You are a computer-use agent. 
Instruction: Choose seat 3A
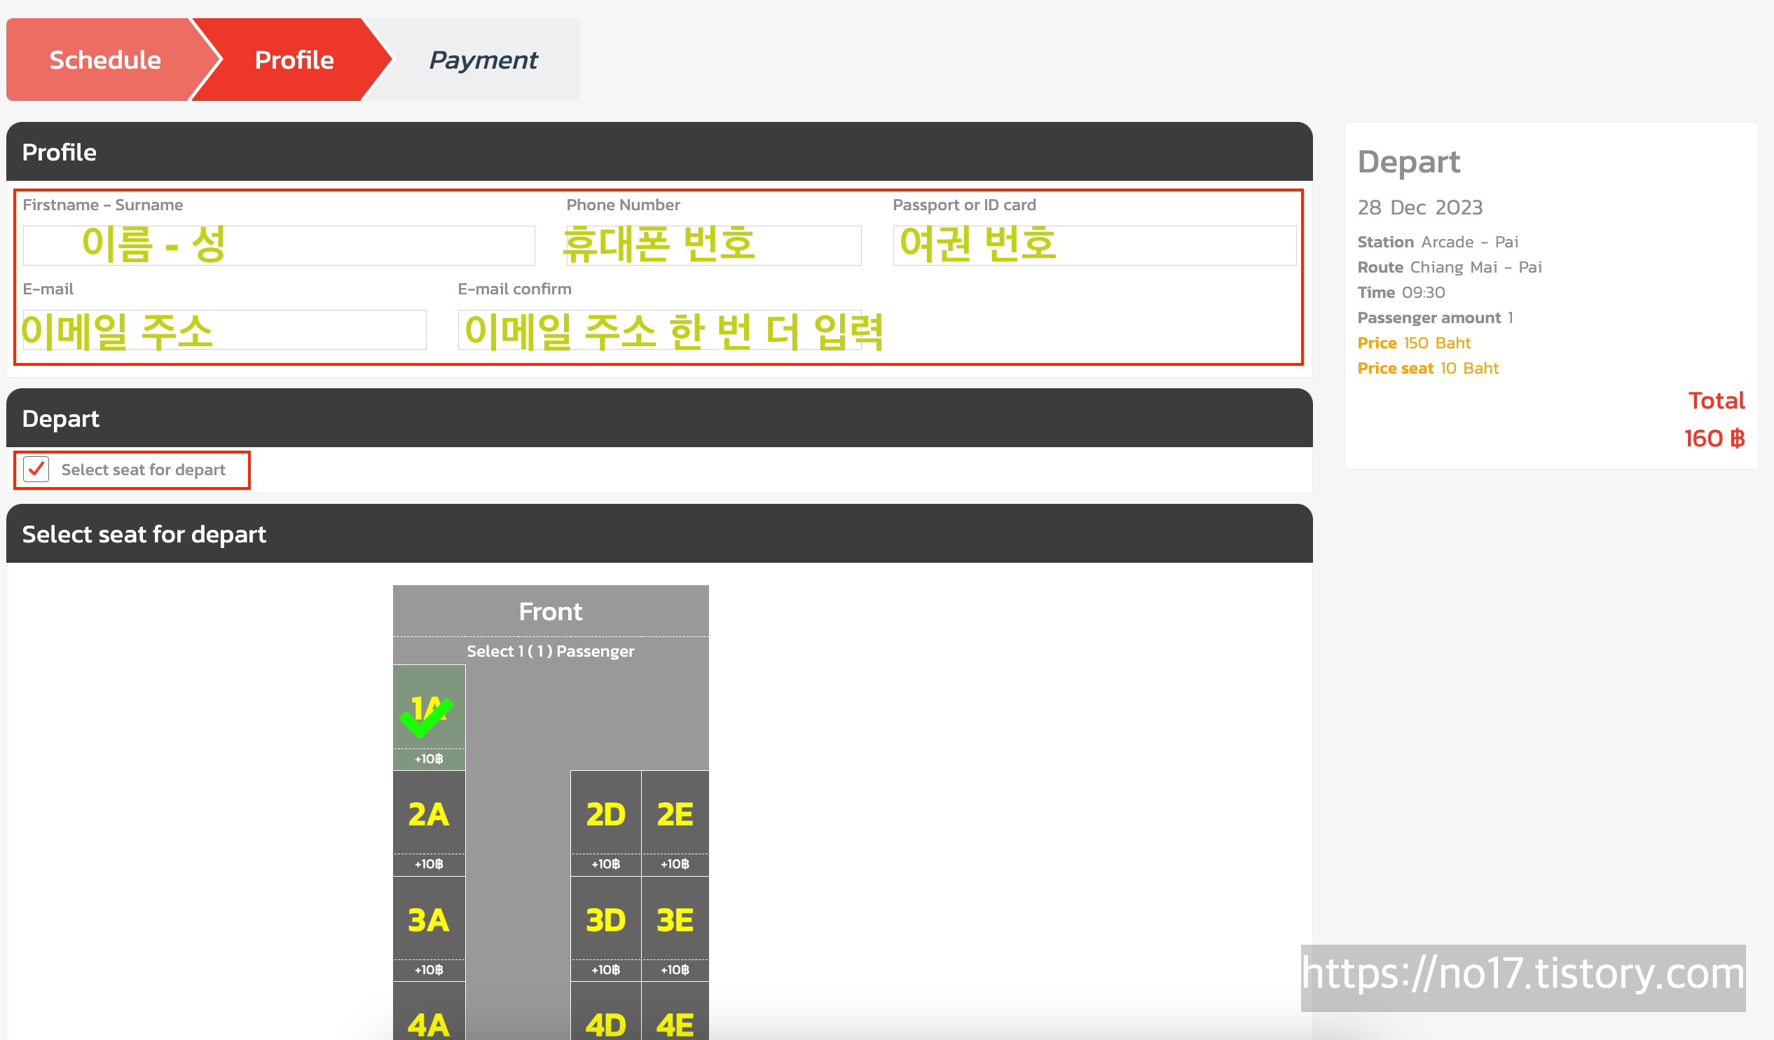point(429,928)
